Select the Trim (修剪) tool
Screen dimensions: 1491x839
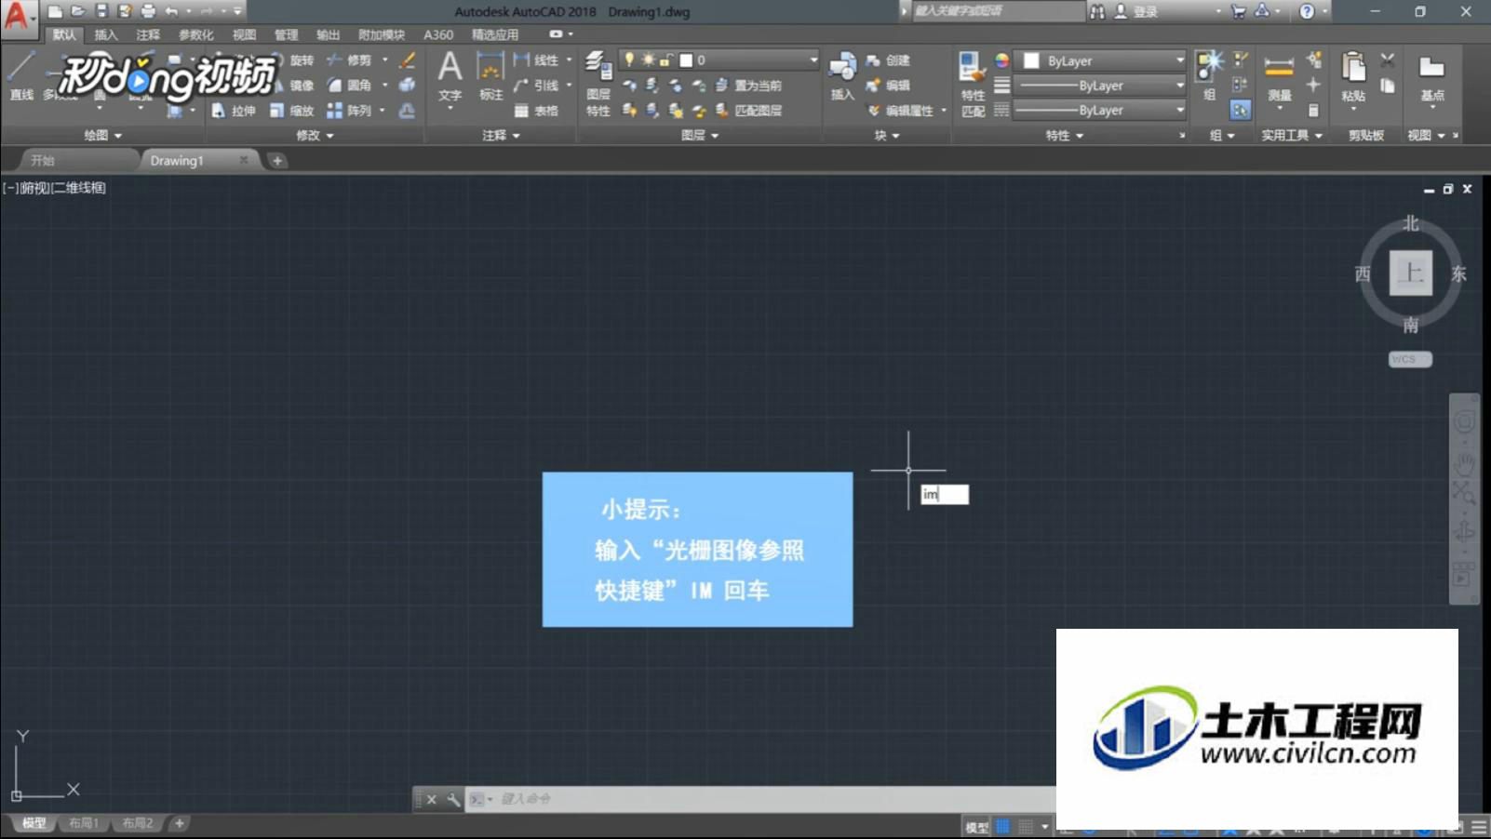(349, 60)
